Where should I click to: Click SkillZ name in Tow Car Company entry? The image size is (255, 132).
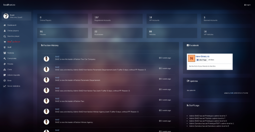coord(57,57)
